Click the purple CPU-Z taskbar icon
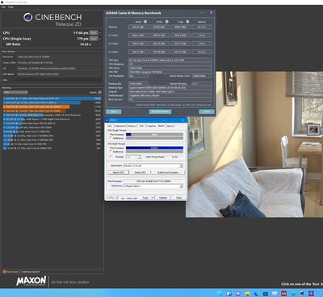The image size is (323, 297). 311,293
